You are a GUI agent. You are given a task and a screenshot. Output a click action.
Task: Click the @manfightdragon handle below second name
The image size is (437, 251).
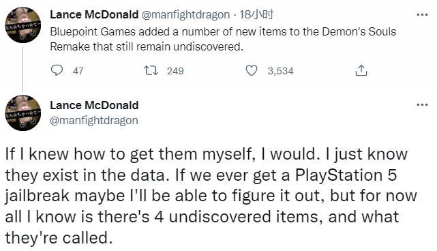pos(94,120)
